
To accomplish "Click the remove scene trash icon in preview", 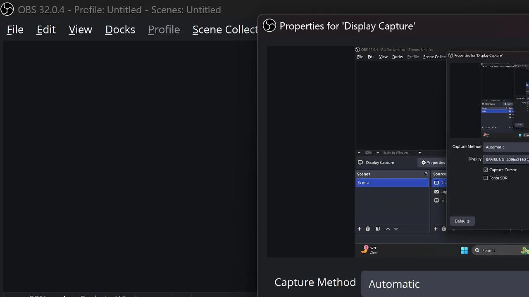I will click(x=368, y=229).
